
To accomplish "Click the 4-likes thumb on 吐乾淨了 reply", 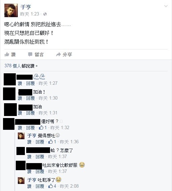I will tap(51, 186).
